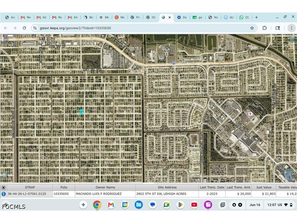Screen dimensions: 297x223
Task: Open Chrome extensions puzzle icon
Action: tap(264, 28)
